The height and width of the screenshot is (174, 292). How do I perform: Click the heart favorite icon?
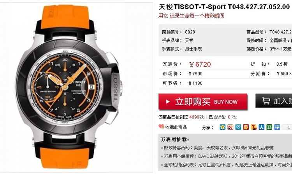click(x=161, y=127)
